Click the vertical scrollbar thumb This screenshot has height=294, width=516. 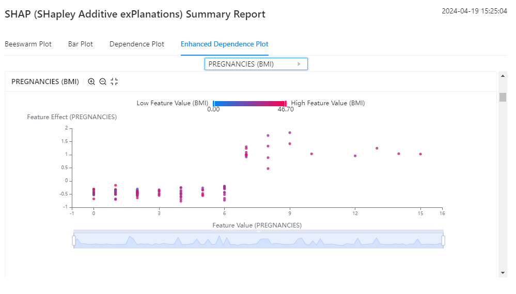[503, 97]
